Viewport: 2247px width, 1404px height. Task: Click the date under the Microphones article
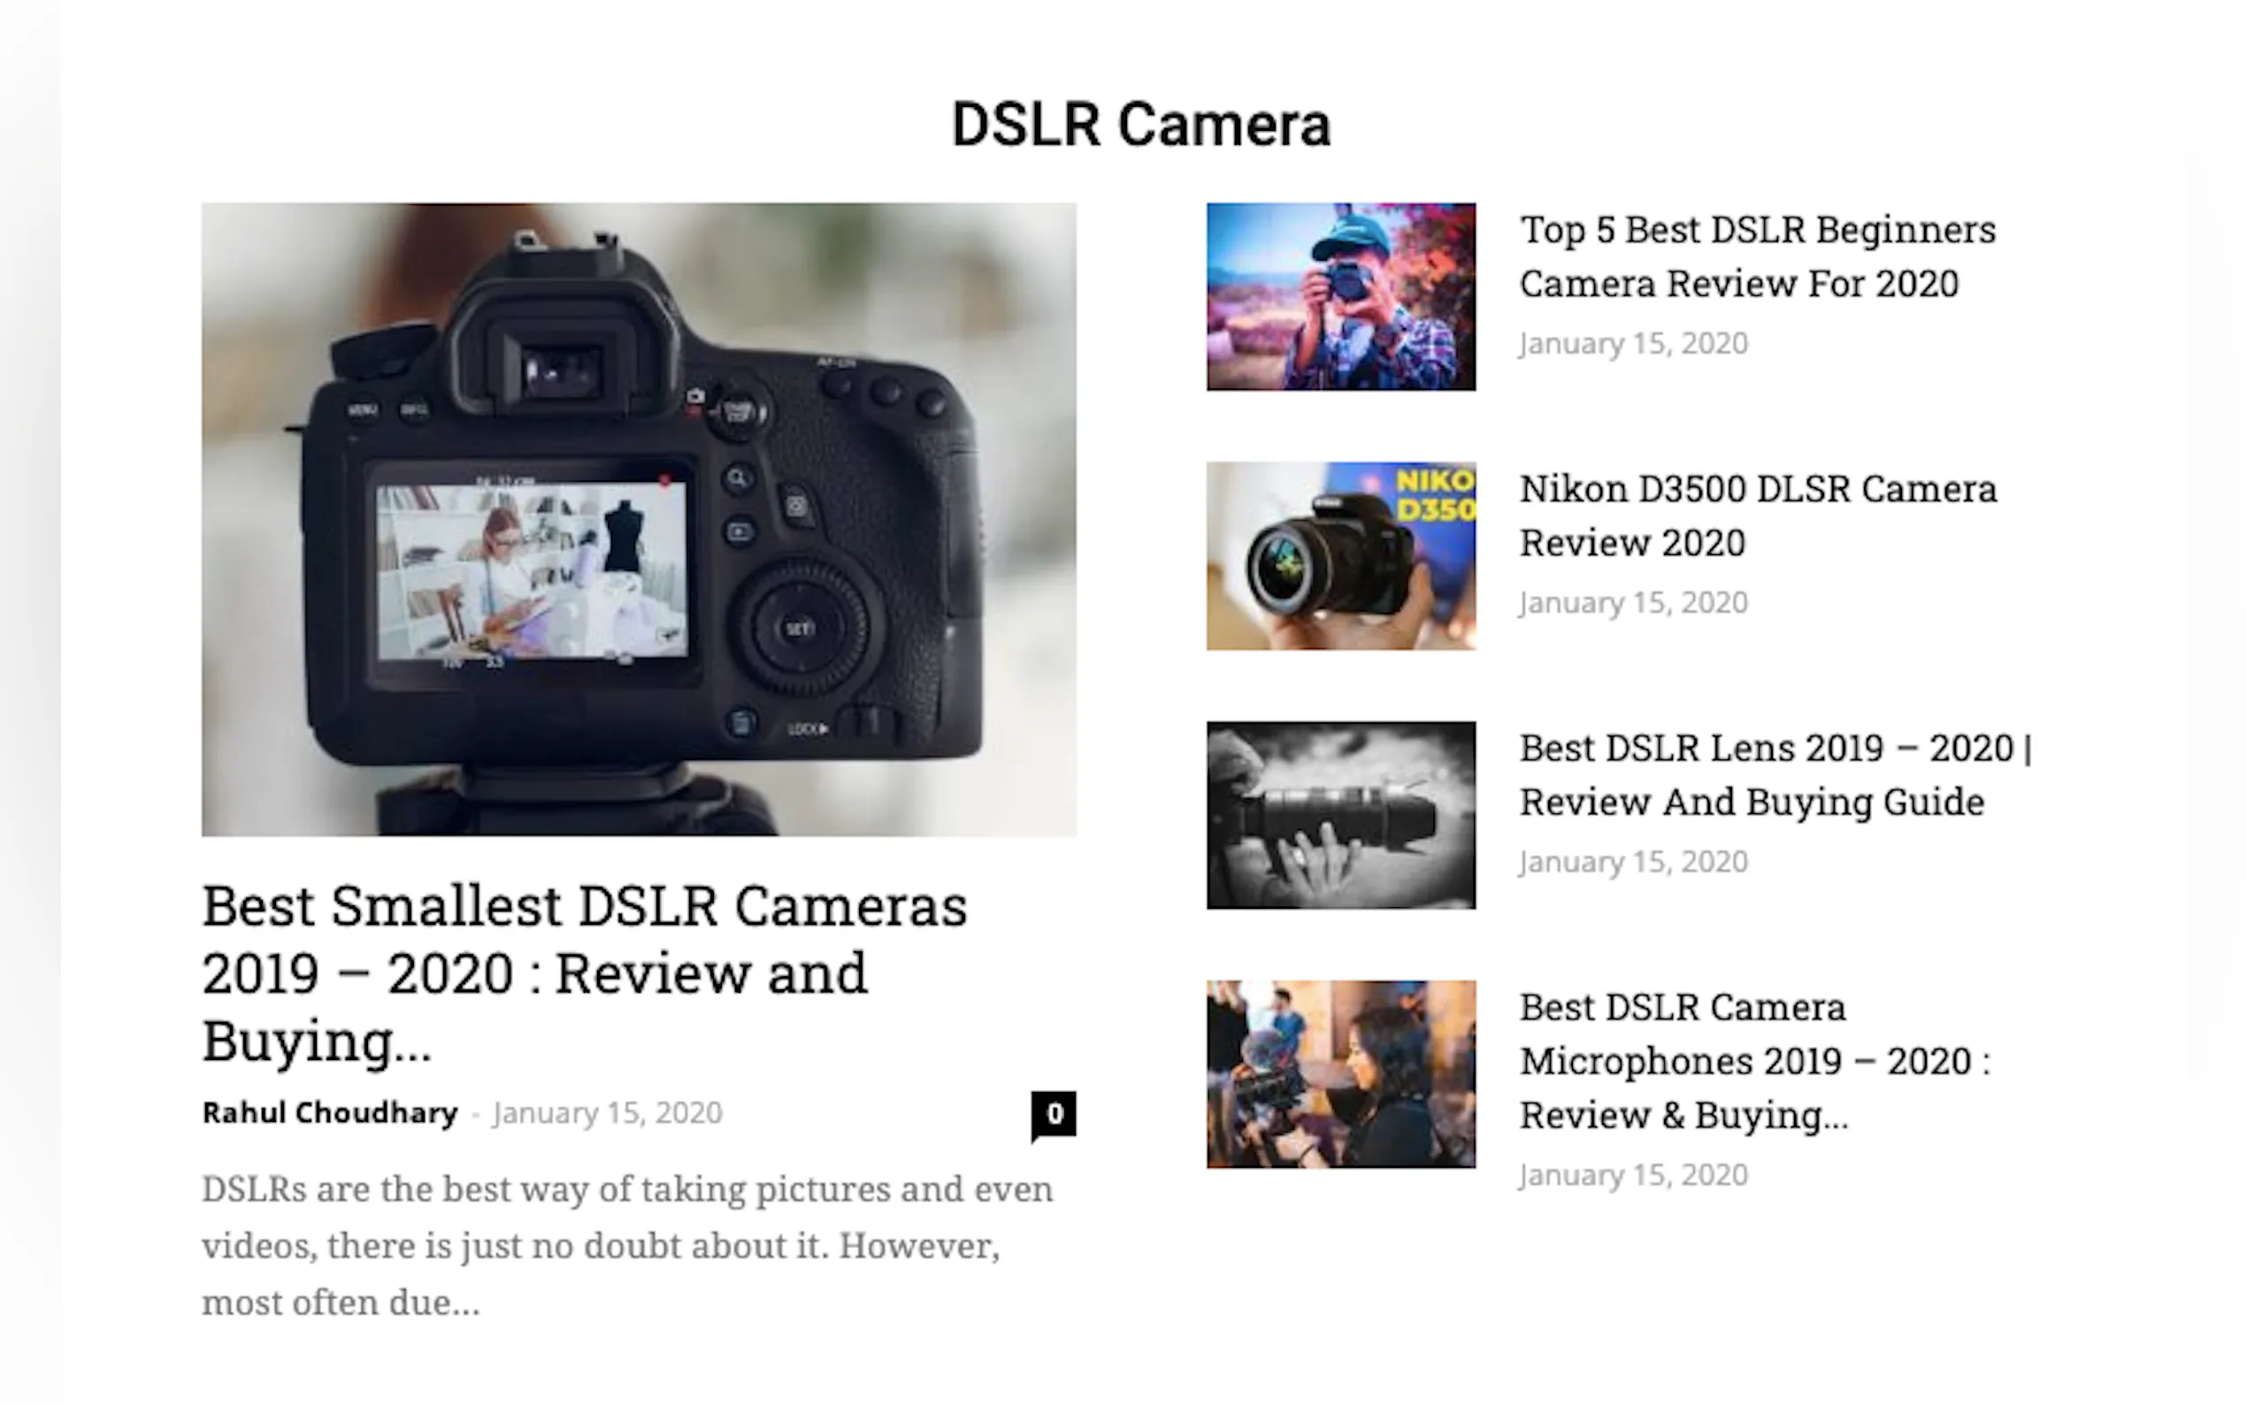1633,1175
